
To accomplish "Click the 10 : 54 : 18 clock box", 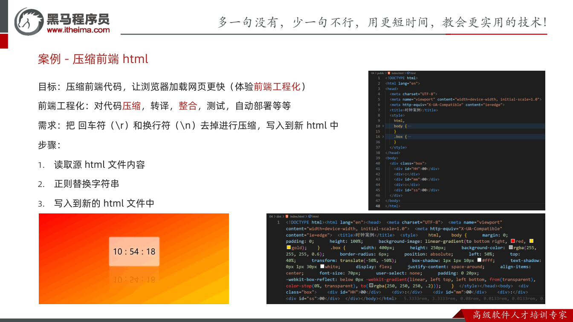I will [134, 251].
